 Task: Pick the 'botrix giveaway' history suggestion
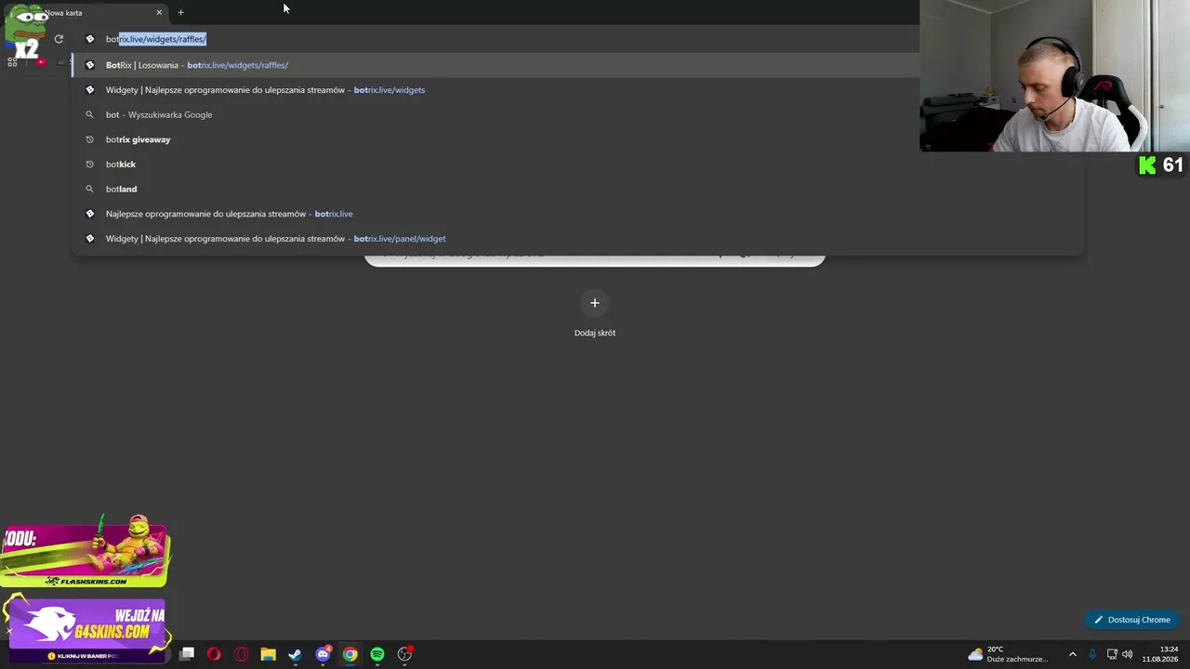coord(578,139)
